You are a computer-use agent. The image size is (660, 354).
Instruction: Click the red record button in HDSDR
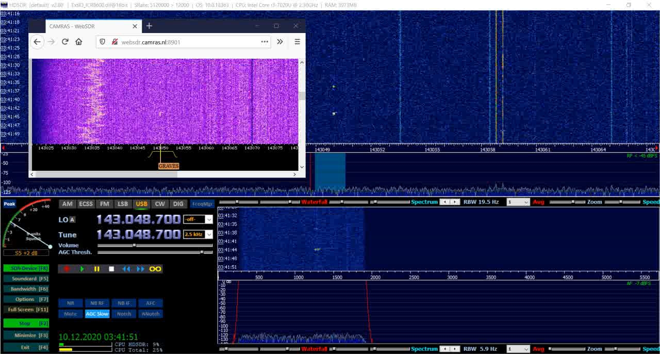[x=67, y=269]
